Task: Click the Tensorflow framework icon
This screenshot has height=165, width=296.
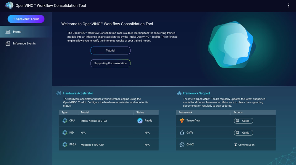Action: [x=182, y=121]
